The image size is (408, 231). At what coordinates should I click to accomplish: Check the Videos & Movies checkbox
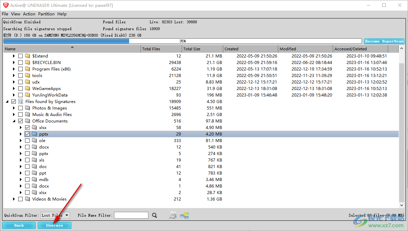tap(21, 199)
